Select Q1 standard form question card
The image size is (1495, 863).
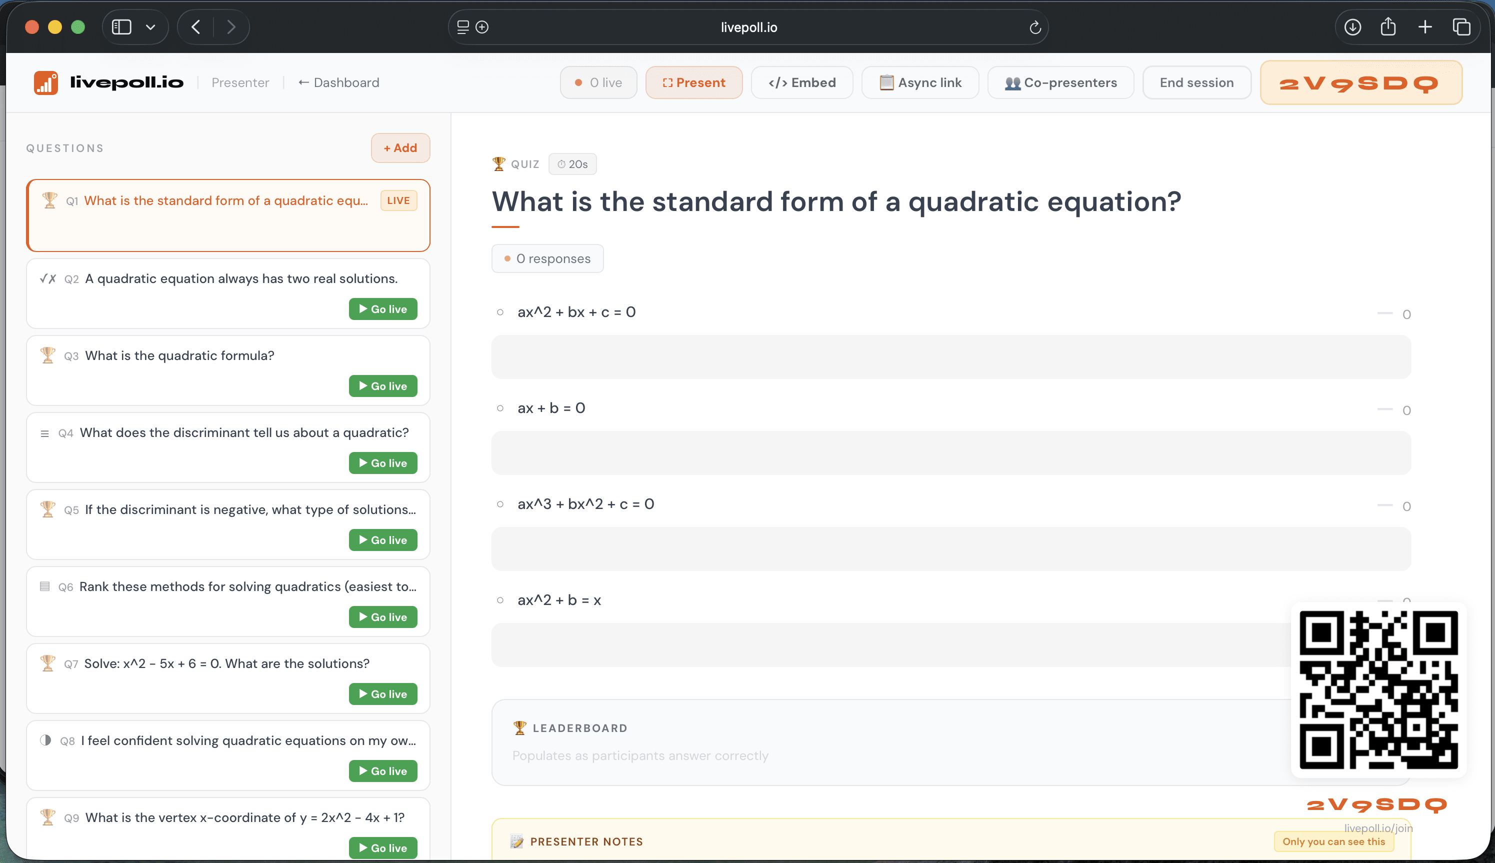228,215
